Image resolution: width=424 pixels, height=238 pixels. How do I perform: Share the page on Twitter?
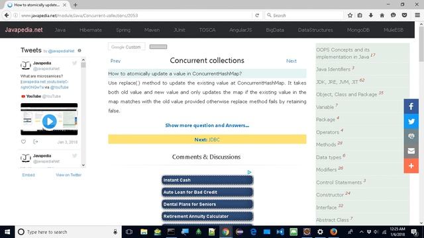coord(411,121)
